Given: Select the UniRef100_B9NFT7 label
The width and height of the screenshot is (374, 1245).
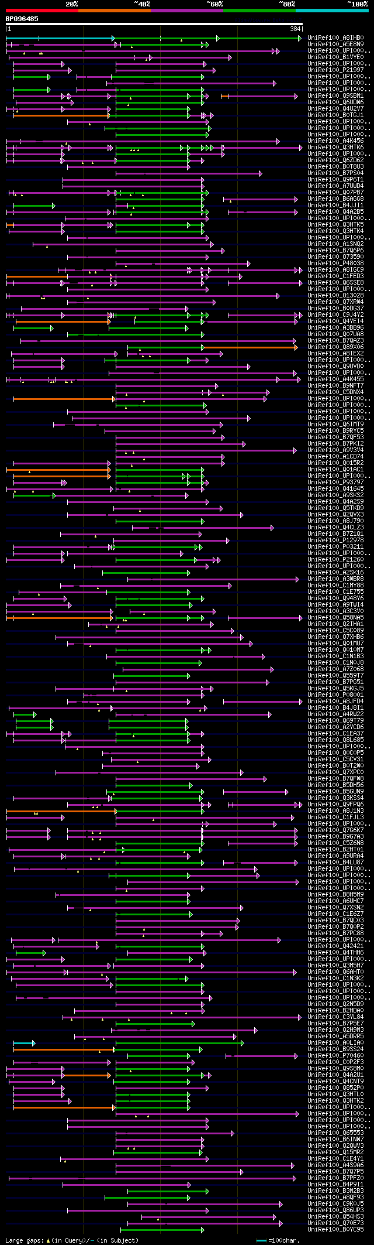Looking at the screenshot, I should (x=335, y=386).
